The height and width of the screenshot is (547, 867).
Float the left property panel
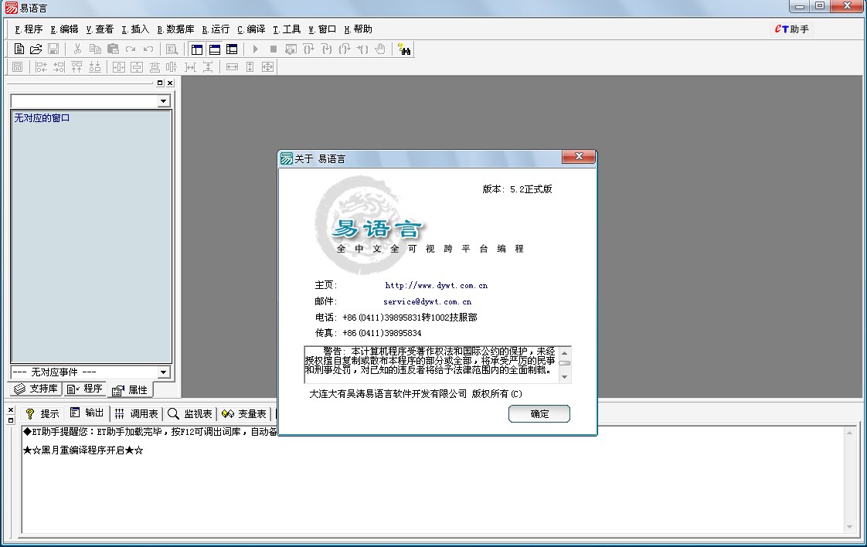pyautogui.click(x=160, y=83)
